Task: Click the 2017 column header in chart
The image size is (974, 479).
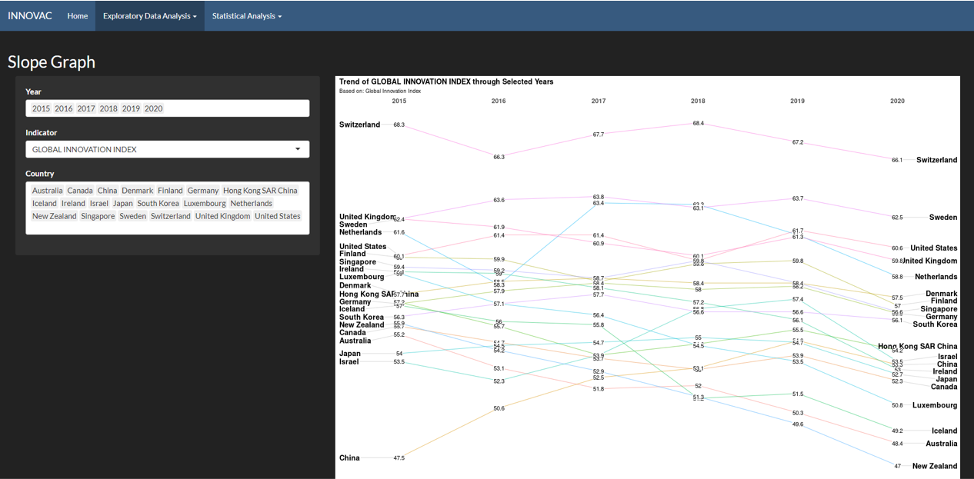Action: 598,101
